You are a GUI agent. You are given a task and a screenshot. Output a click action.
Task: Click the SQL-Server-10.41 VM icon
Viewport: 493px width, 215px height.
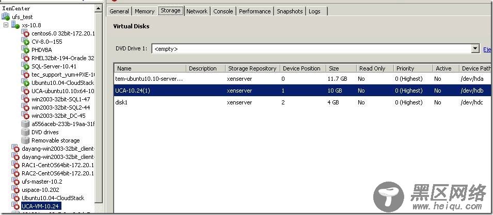(x=25, y=66)
